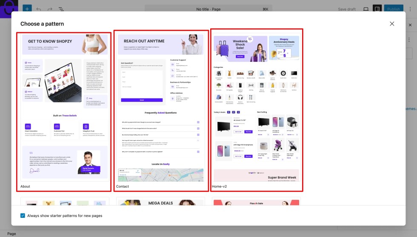The width and height of the screenshot is (417, 237).
Task: Open the device preview icon
Action: tap(366, 9)
